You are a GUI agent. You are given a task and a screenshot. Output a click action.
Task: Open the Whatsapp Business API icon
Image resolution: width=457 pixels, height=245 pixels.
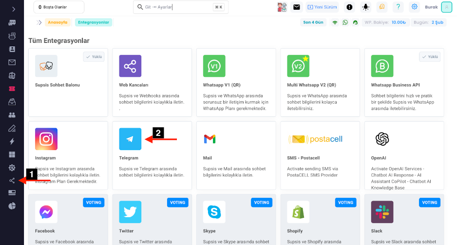tap(382, 66)
